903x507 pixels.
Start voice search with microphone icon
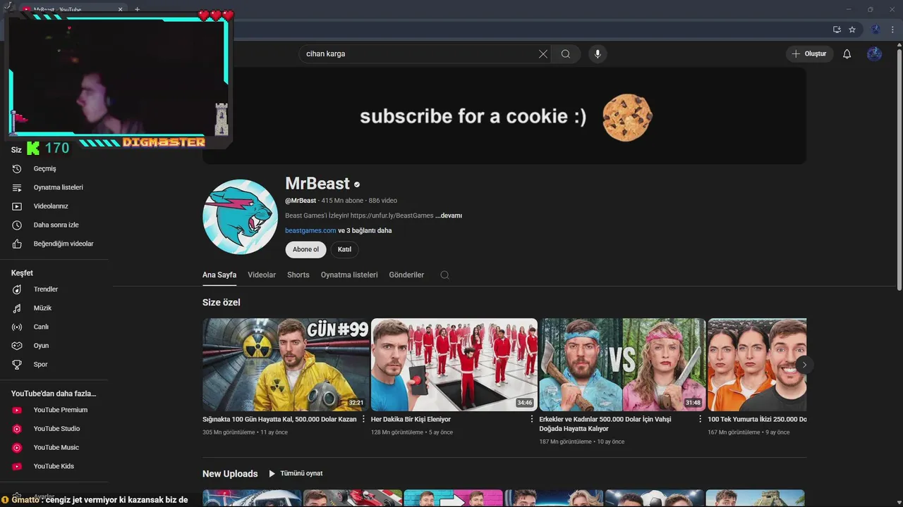tap(598, 54)
